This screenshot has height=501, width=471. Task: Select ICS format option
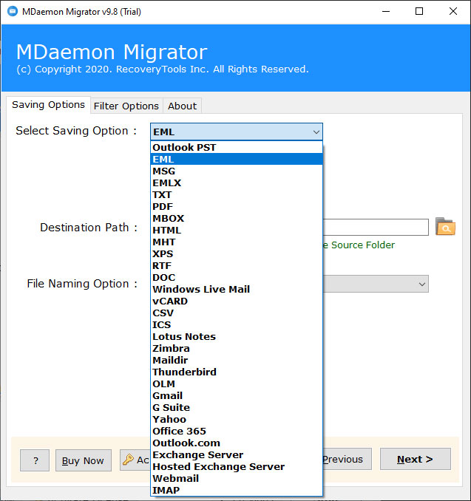(237, 324)
